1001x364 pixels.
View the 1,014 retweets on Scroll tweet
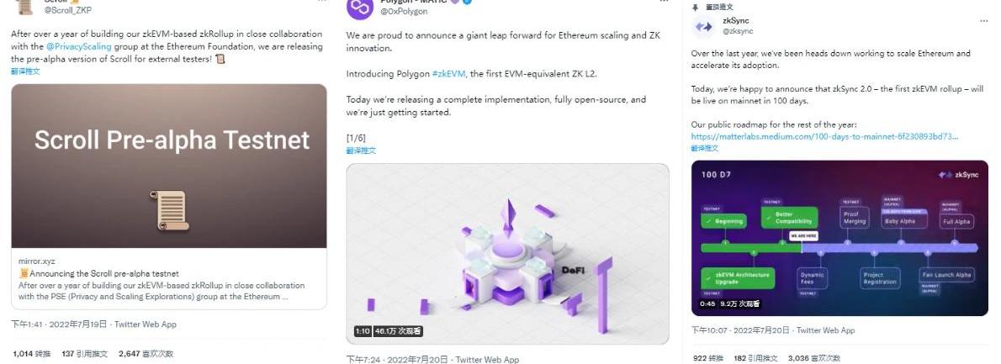pyautogui.click(x=30, y=354)
